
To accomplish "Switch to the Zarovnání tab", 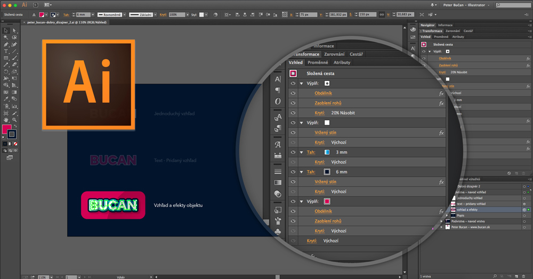I will 453,31.
